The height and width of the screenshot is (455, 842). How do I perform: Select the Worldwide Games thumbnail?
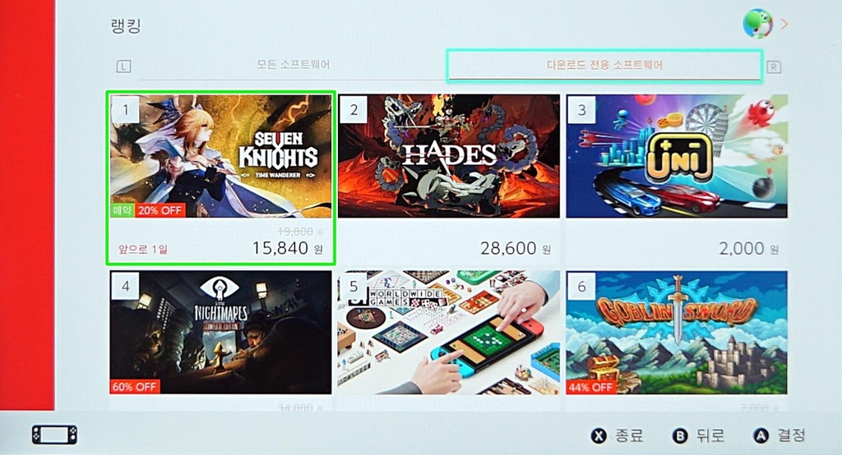point(448,332)
